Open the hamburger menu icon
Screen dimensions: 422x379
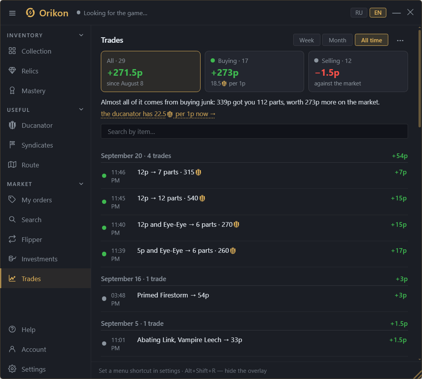coord(12,13)
